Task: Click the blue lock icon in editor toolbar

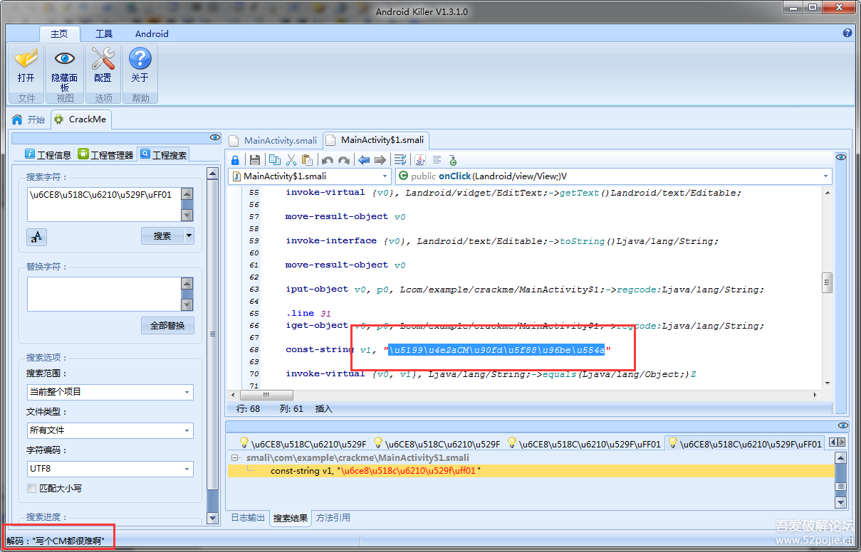Action: click(234, 160)
